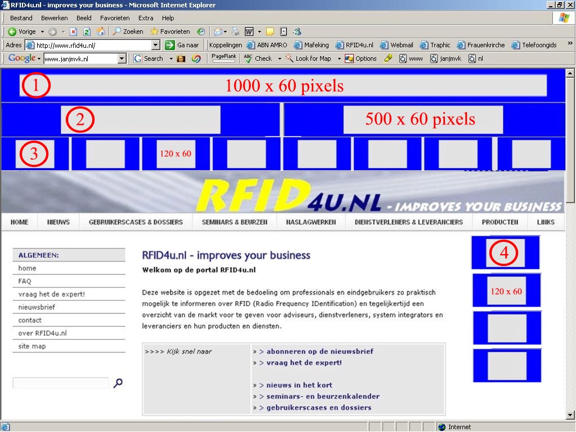This screenshot has height=432, width=576.
Task: Open the Word edit dropdown arrow
Action: pyautogui.click(x=259, y=31)
